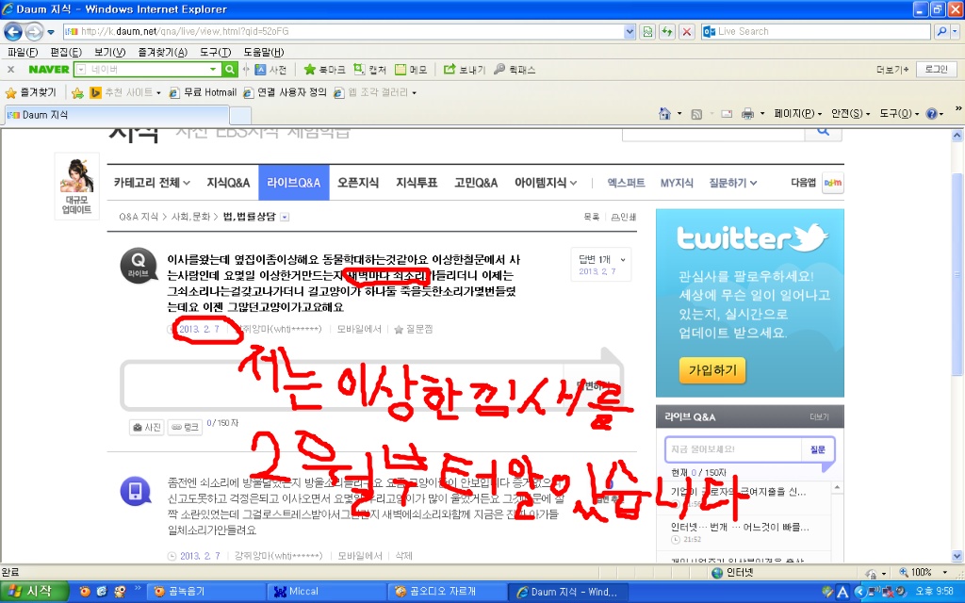Click the RSS feeds icon

(x=696, y=114)
